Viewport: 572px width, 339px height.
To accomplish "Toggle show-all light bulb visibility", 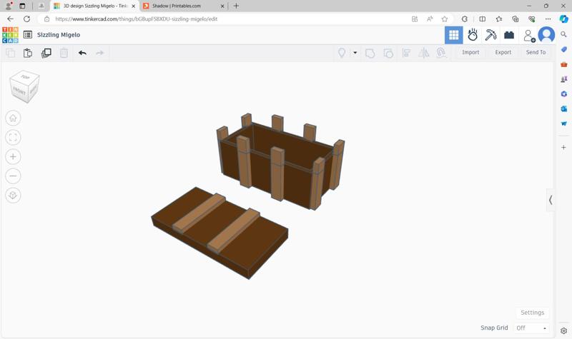I will click(342, 53).
